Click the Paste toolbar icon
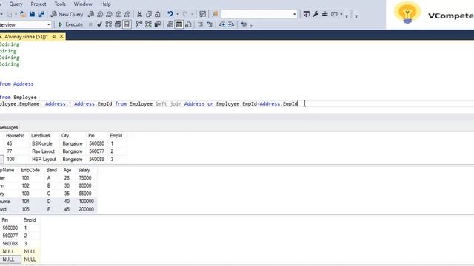The width and height of the screenshot is (474, 266). pos(158,14)
